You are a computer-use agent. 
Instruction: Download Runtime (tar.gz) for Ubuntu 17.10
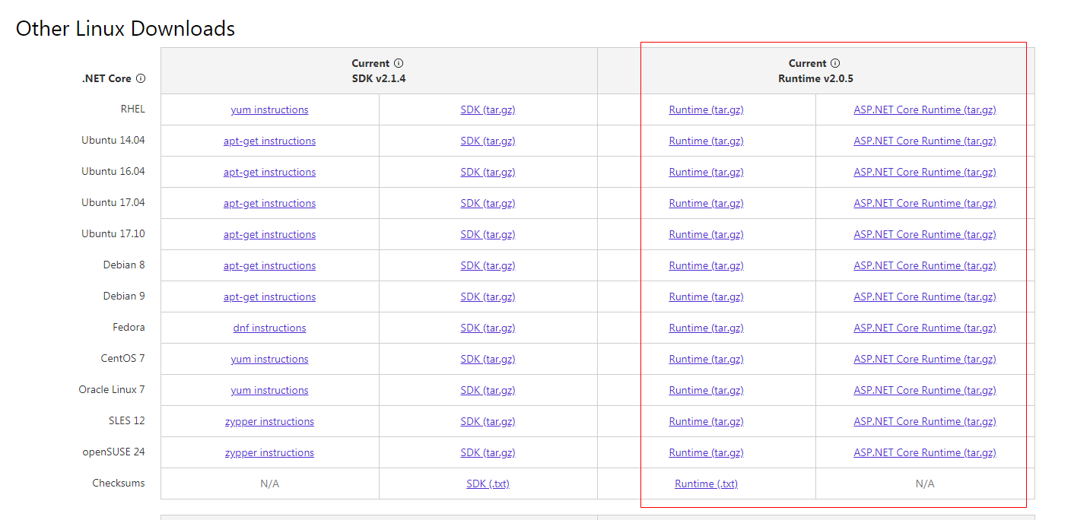click(707, 234)
